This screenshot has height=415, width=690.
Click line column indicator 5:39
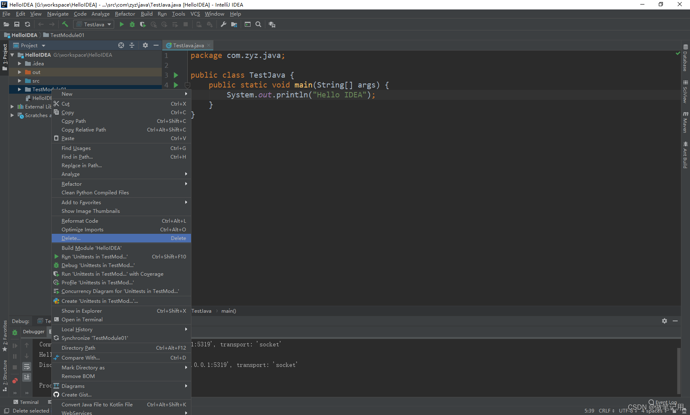[589, 411]
